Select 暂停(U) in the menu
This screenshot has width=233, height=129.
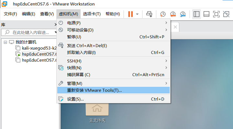tap(113, 37)
